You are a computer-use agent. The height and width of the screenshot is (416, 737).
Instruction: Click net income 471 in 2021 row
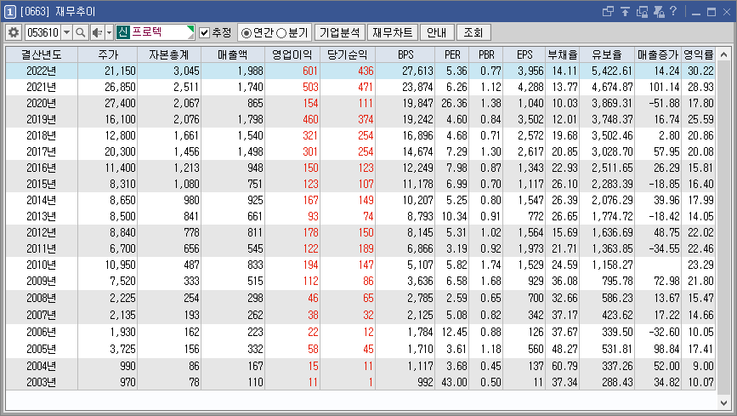coord(366,87)
